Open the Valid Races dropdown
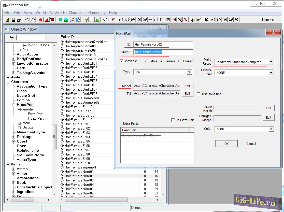Image resolution: width=284 pixels, height=212 pixels. (x=271, y=62)
